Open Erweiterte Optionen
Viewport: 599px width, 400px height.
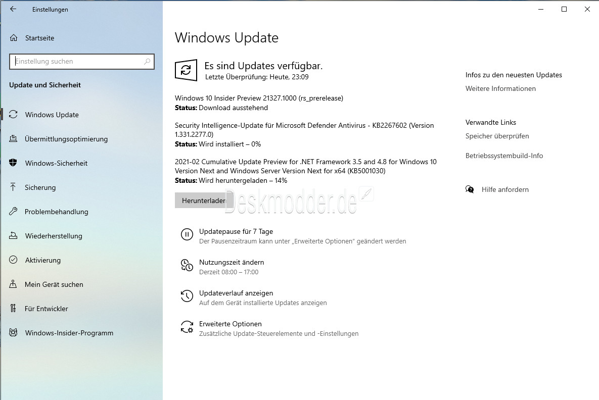[x=231, y=324]
